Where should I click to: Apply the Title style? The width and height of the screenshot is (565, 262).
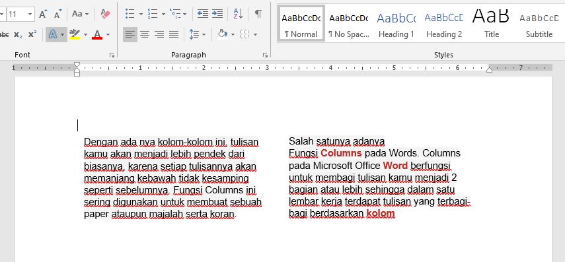click(492, 23)
